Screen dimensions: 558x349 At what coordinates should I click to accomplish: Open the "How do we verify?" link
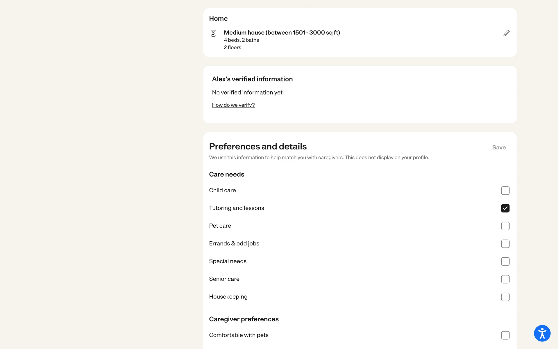coord(233,105)
